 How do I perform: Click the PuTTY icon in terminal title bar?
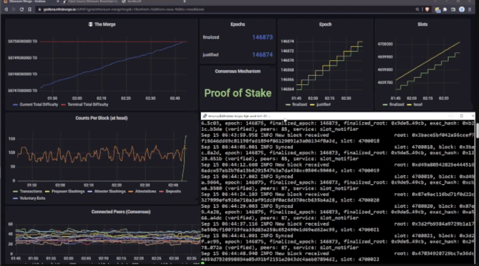pos(205,116)
